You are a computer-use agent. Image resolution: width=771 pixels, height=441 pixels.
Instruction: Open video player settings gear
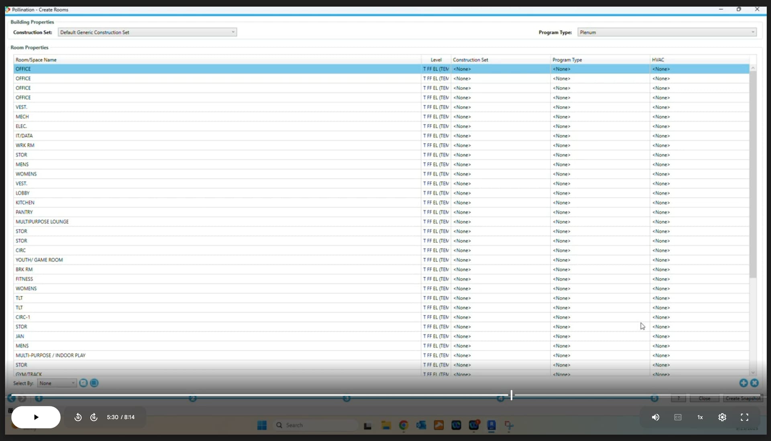pos(722,417)
